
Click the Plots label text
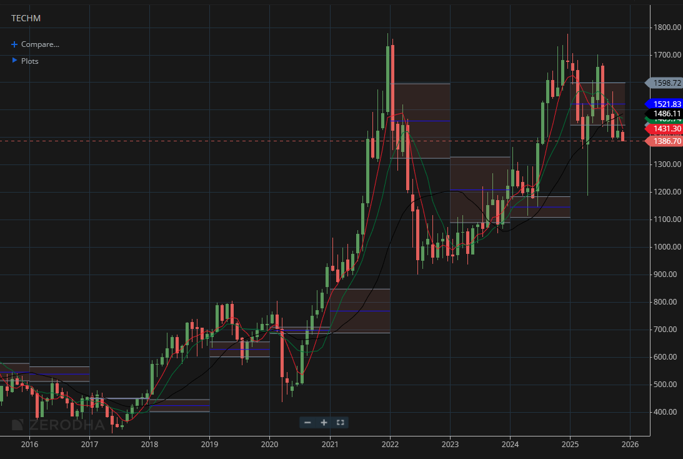(x=29, y=61)
